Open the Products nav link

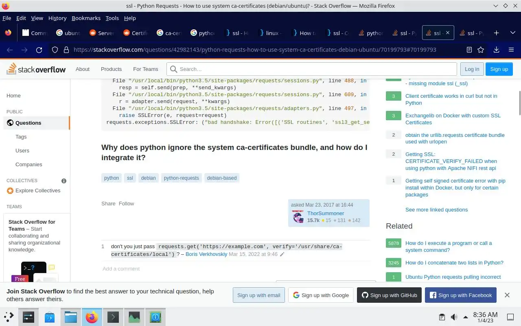click(111, 69)
